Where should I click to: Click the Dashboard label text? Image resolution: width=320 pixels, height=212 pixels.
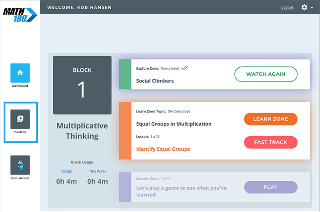(20, 86)
